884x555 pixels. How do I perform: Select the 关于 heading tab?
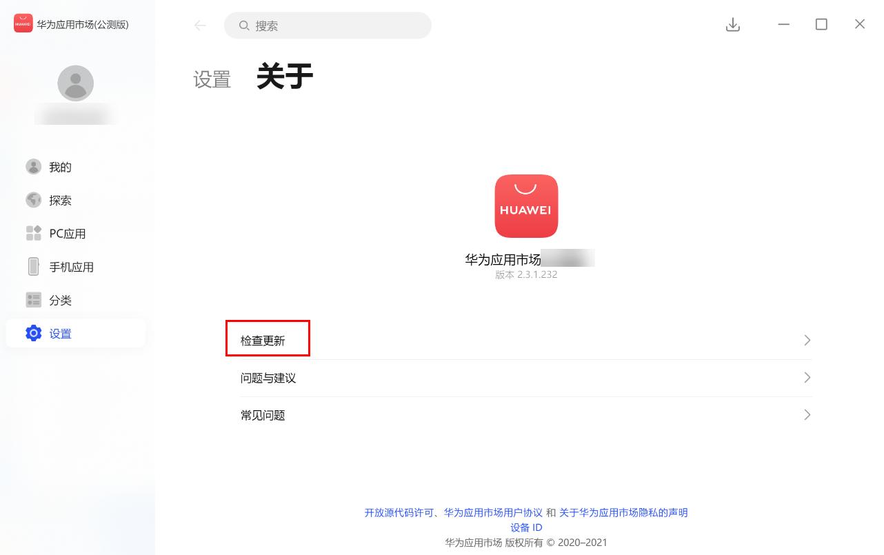click(285, 77)
